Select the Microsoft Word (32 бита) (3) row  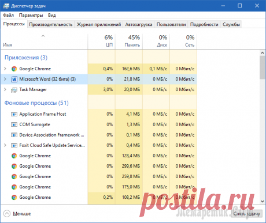pyautogui.click(x=99, y=79)
